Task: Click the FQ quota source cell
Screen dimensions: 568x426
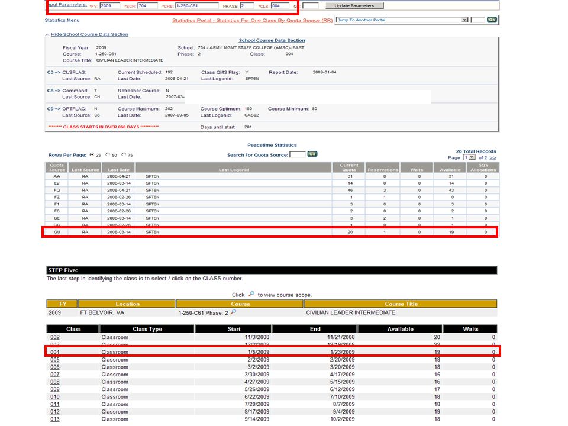Action: click(57, 190)
